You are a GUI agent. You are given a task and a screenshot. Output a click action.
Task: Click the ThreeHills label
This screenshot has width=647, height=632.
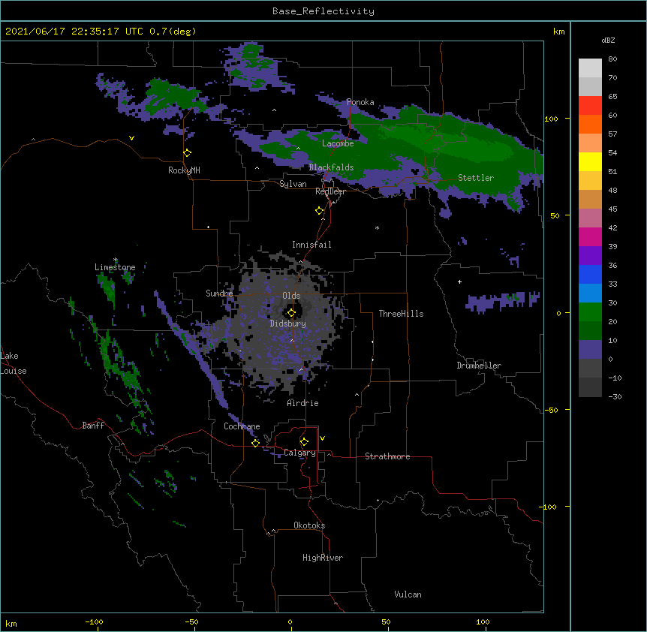(401, 314)
